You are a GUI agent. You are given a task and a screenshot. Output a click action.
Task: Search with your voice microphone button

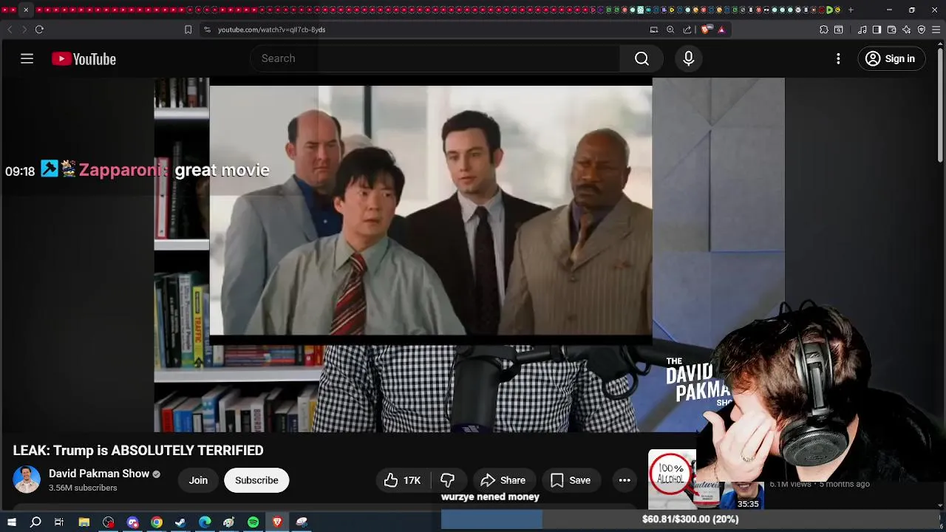688,58
